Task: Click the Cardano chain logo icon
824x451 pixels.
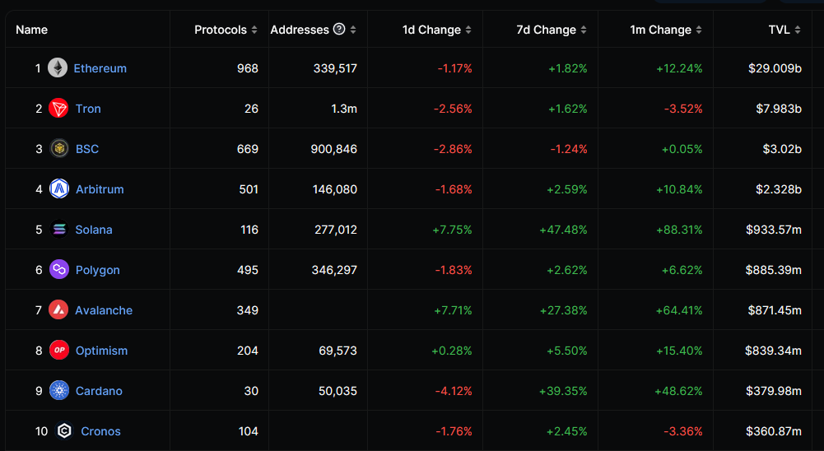Action: 59,391
